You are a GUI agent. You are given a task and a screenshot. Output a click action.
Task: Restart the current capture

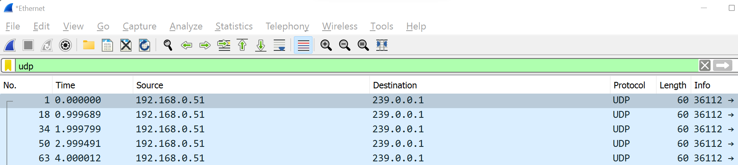pyautogui.click(x=47, y=45)
